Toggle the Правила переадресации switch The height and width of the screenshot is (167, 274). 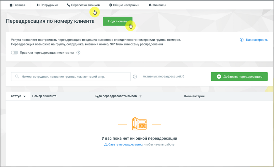[x=15, y=53]
